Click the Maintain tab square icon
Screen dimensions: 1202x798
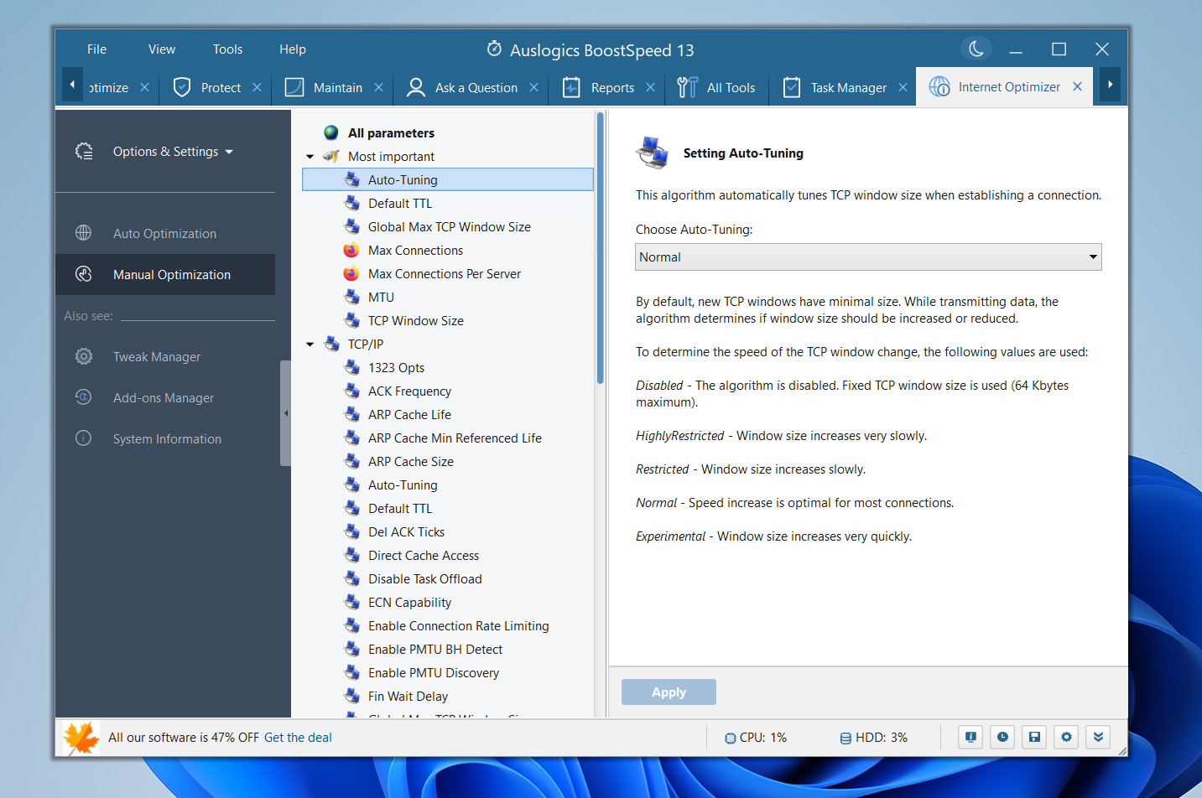click(294, 87)
